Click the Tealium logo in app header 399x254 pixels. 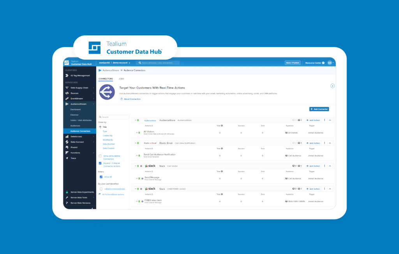point(67,63)
